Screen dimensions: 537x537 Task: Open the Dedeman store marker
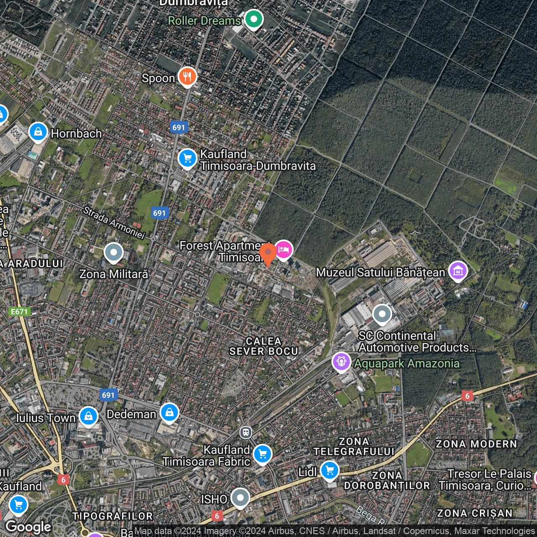[x=169, y=413]
